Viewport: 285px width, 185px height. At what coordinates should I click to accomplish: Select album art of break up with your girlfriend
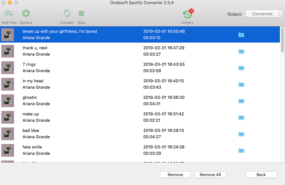(x=8, y=35)
